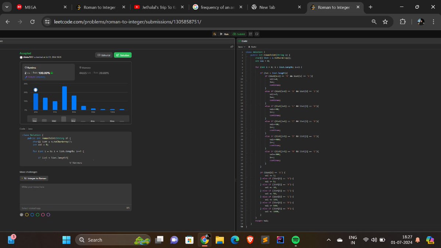Click the browser forward arrow

pyautogui.click(x=20, y=22)
